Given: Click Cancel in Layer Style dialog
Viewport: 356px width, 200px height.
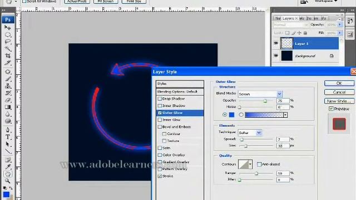Looking at the screenshot, I should click(339, 92).
